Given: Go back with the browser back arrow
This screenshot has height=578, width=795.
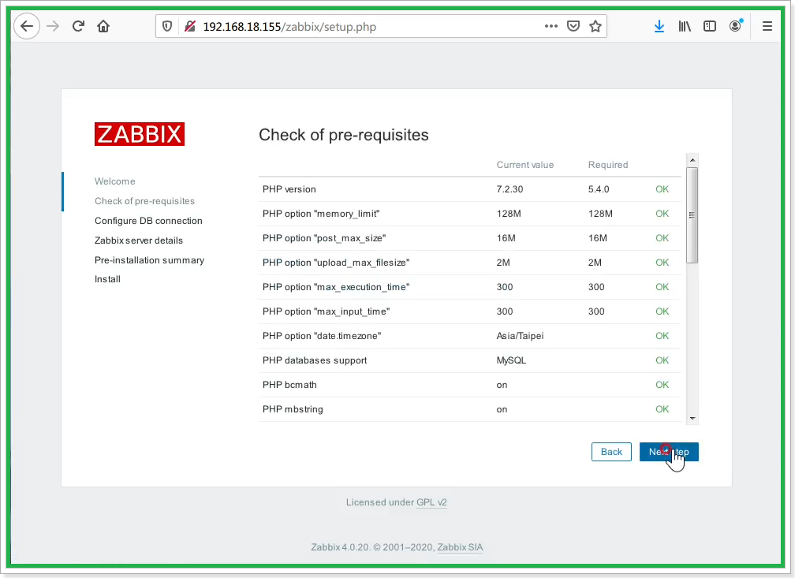Looking at the screenshot, I should (x=27, y=26).
